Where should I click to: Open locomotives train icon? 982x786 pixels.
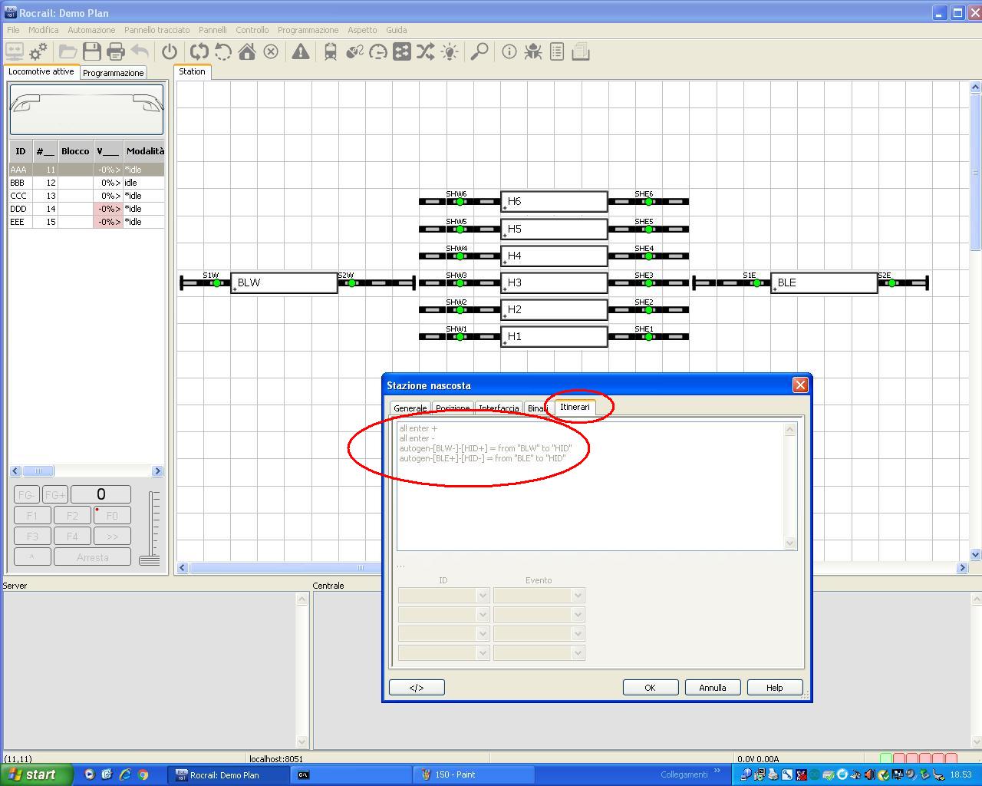point(331,51)
